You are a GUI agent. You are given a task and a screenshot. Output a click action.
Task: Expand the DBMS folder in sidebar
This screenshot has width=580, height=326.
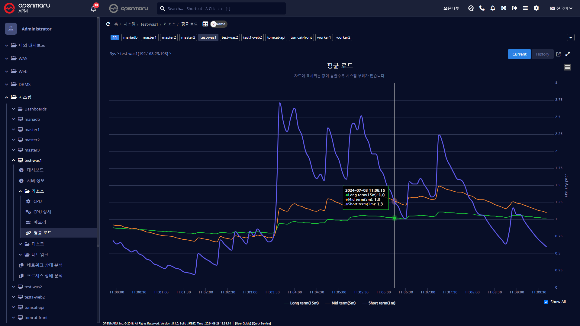click(x=24, y=85)
